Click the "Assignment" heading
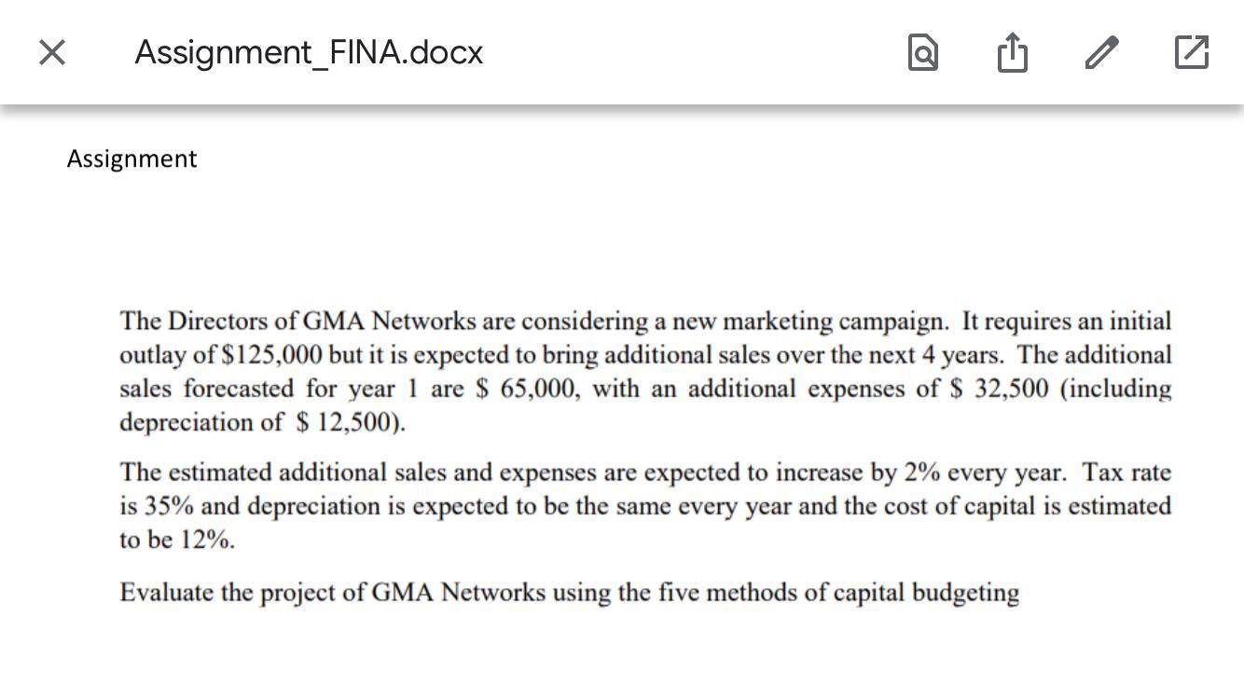The image size is (1244, 699). pos(131,158)
